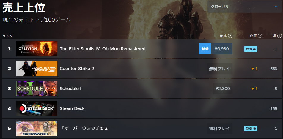This screenshot has height=139, width=283.
Task: Click the Counter-Strike 2 game thumbnail
Action: [37, 69]
